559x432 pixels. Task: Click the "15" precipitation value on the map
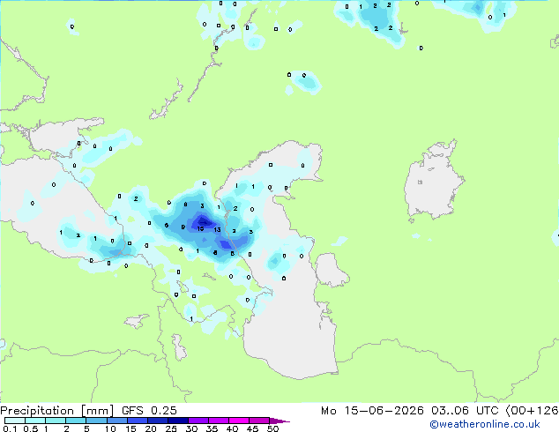tap(201, 228)
